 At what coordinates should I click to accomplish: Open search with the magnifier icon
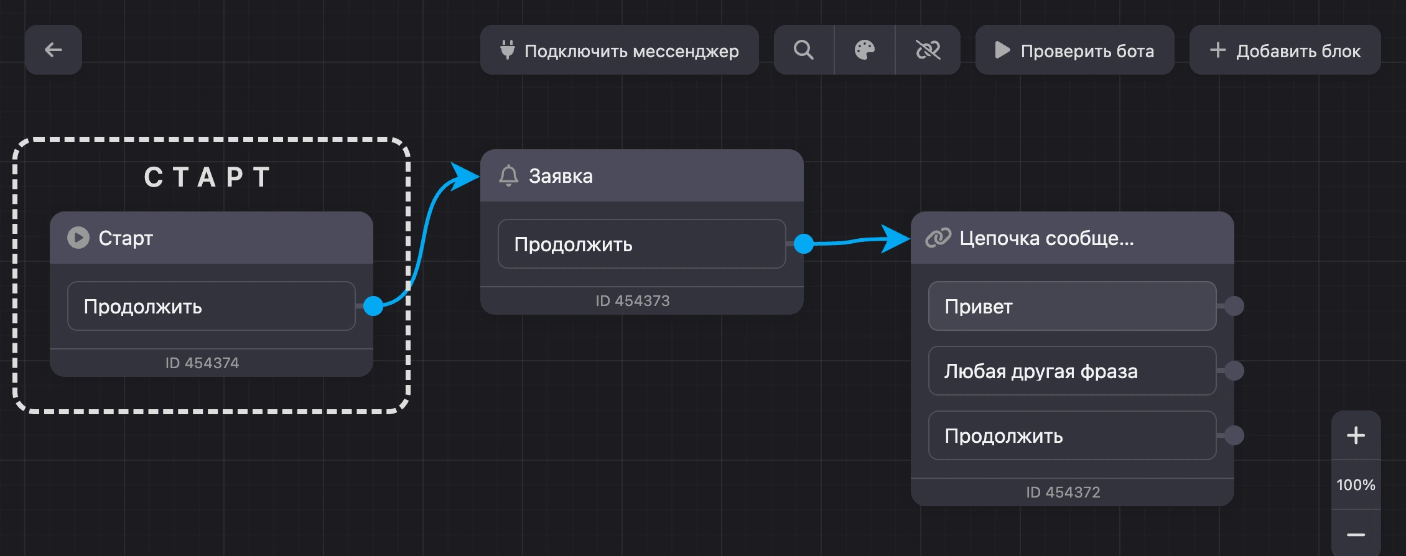click(x=804, y=50)
